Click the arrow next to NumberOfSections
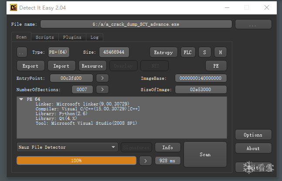 tap(102, 89)
